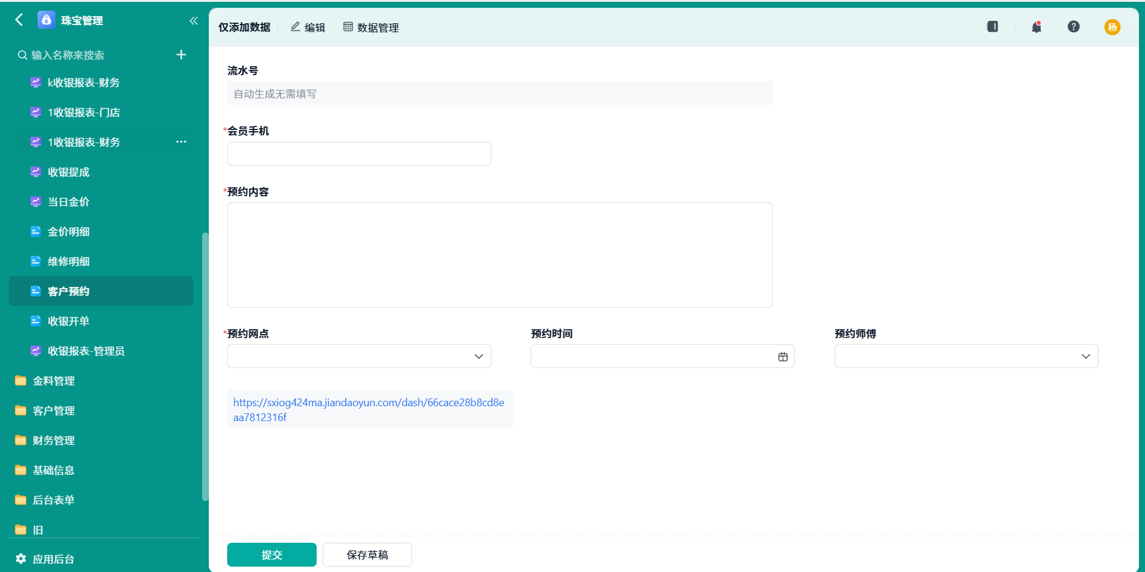Open 应用后台 settings
1145x572 pixels.
(x=53, y=559)
